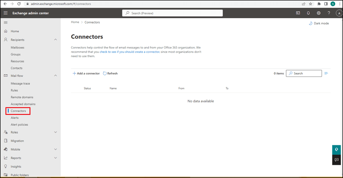The height and width of the screenshot is (178, 343).
Task: Open the column filter options icon
Action: [x=326, y=73]
